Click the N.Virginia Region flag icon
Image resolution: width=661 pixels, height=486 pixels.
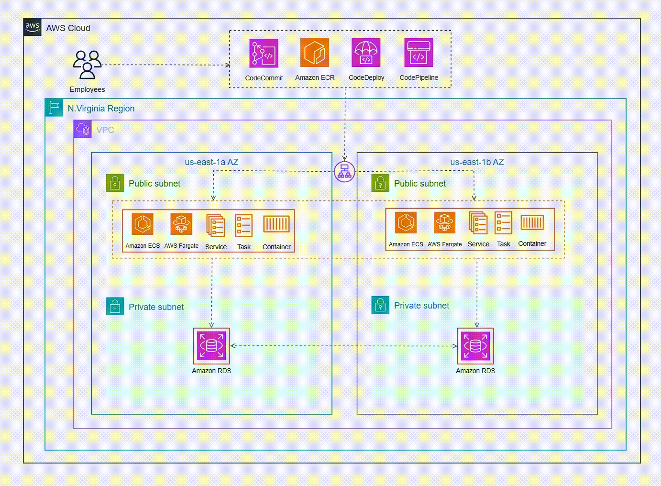point(54,108)
